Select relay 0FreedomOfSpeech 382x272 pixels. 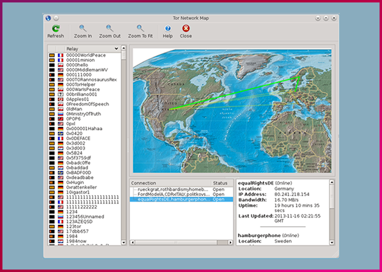[x=87, y=104]
